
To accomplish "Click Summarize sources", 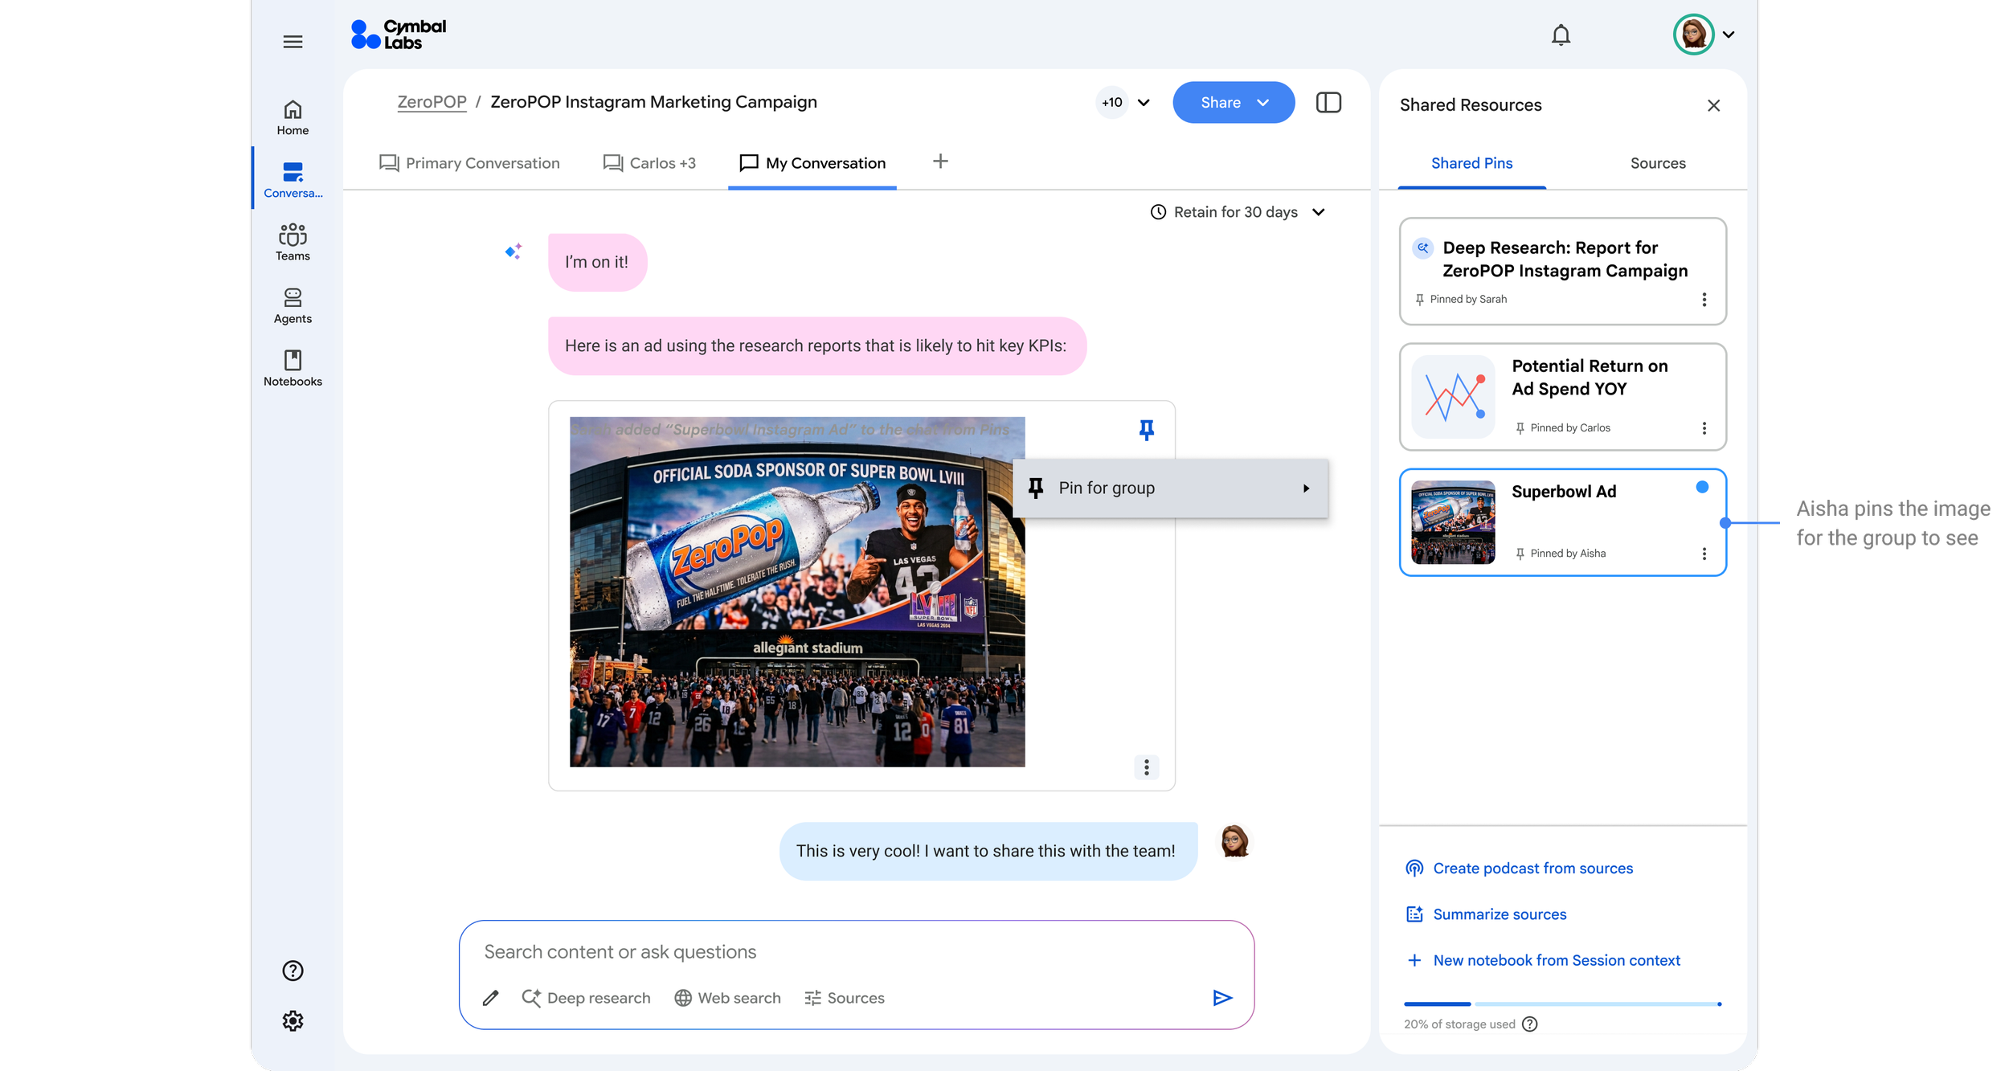I will click(1486, 914).
